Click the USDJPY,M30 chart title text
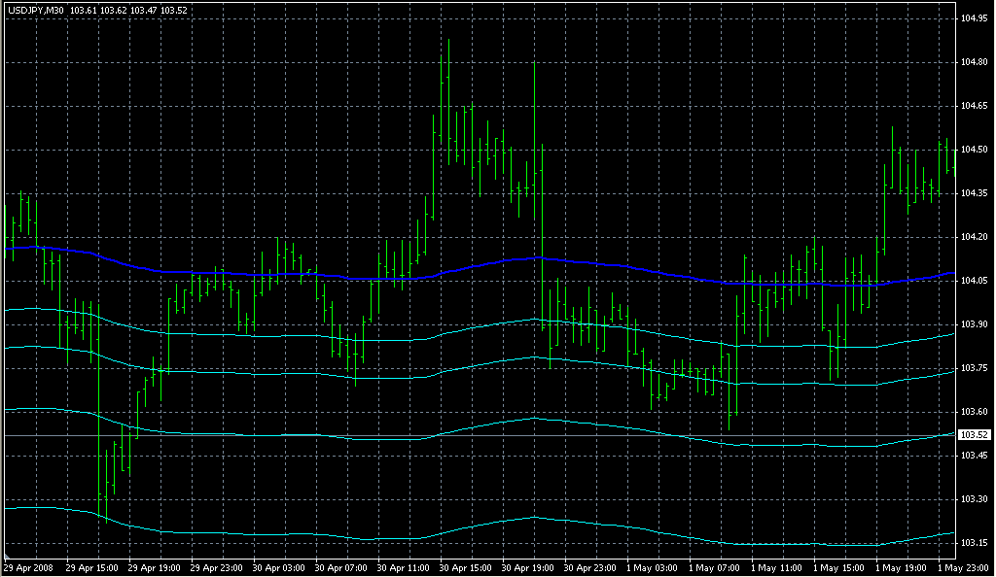The image size is (996, 577). point(34,9)
